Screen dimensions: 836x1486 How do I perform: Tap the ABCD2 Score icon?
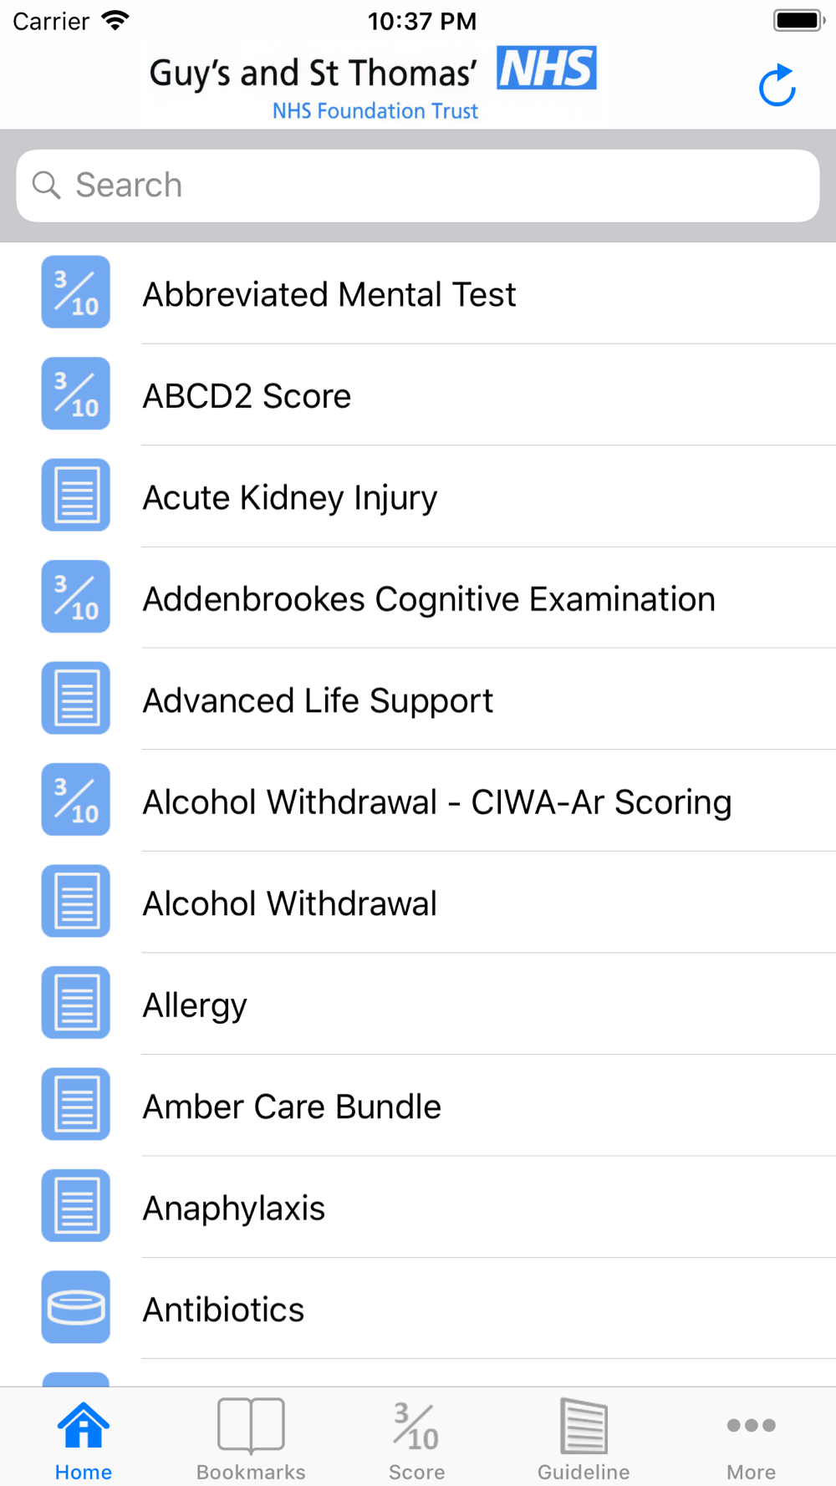76,394
